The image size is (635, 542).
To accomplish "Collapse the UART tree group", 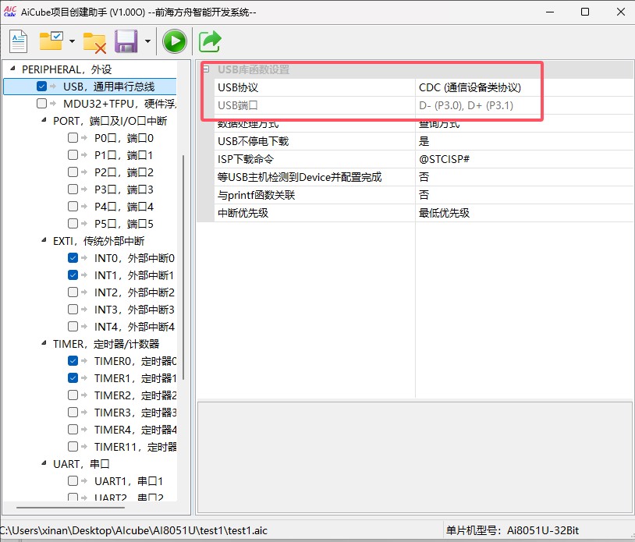I will point(44,463).
